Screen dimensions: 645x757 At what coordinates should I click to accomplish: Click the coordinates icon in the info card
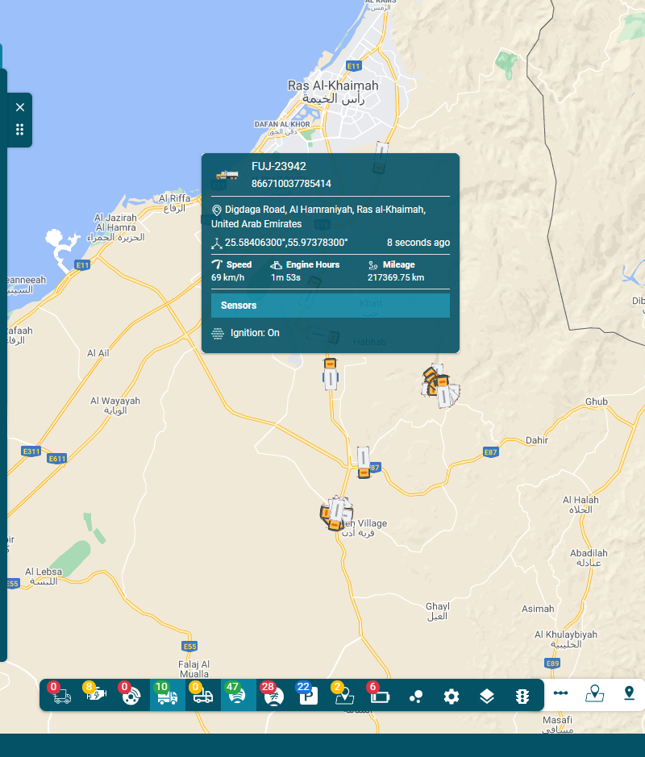[217, 243]
